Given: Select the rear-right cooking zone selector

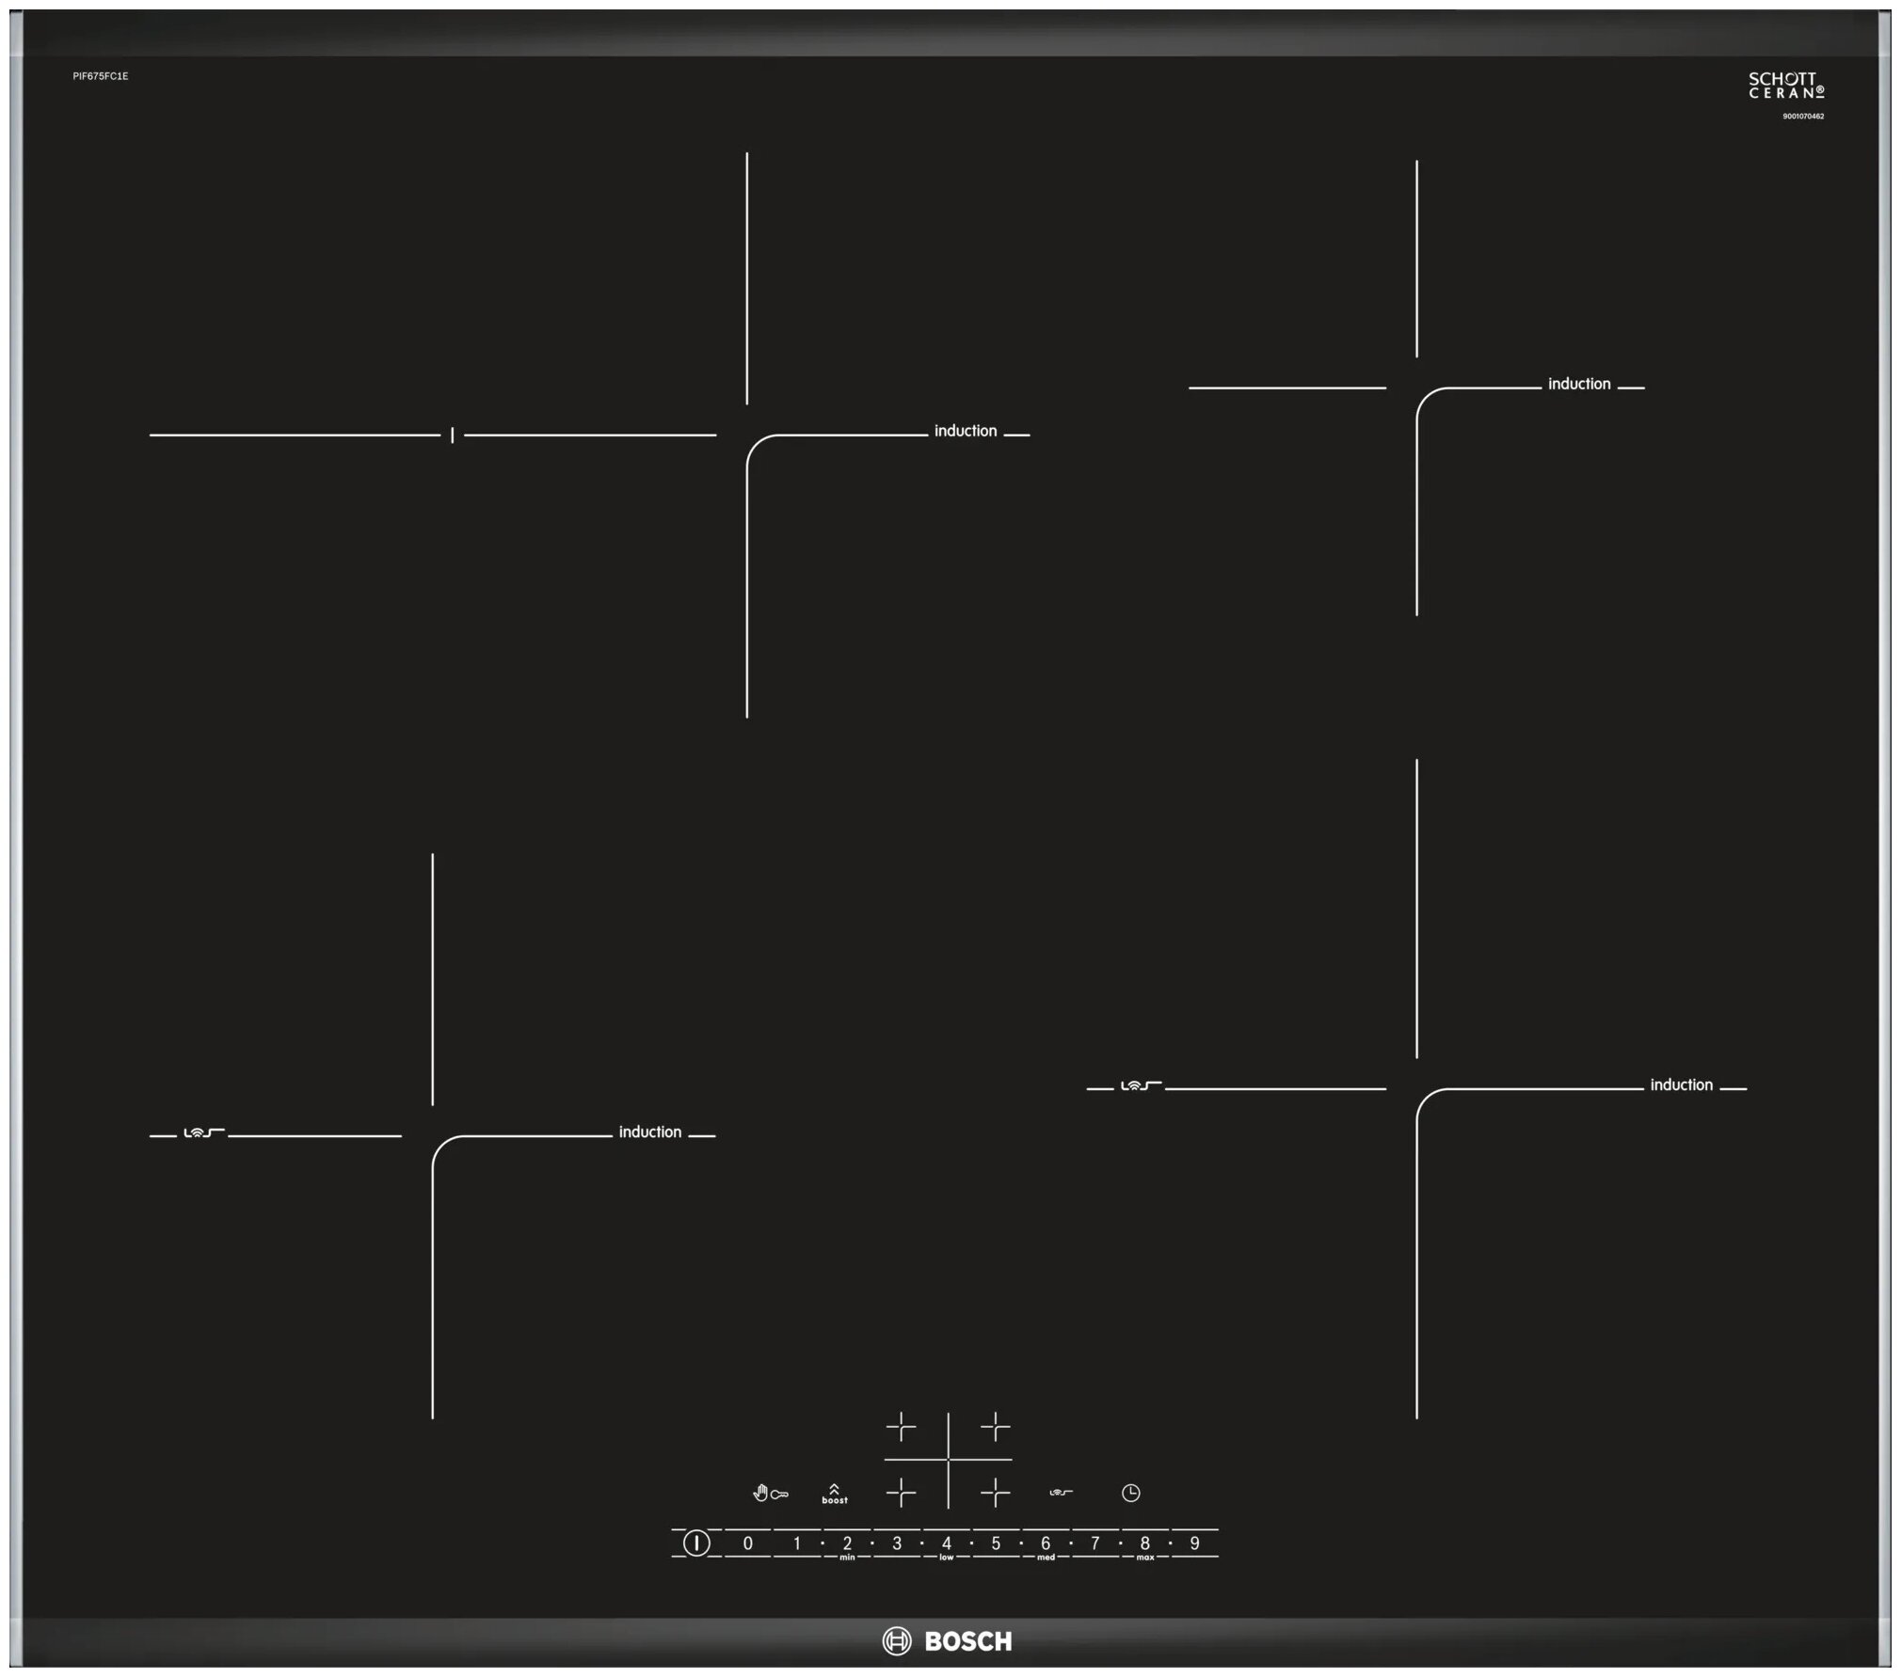Looking at the screenshot, I should coord(995,1428).
